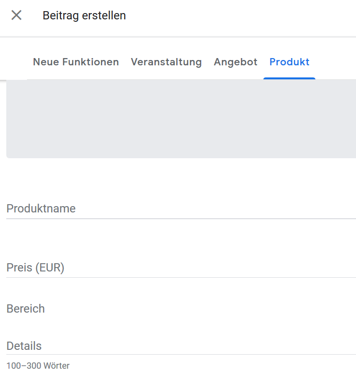Select the Angebot tab
Screen dimensions: 356x390
[x=235, y=62]
